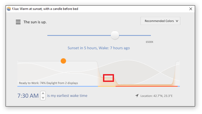Close the f.lux window
This screenshot has width=202, height=114.
coord(191,9)
